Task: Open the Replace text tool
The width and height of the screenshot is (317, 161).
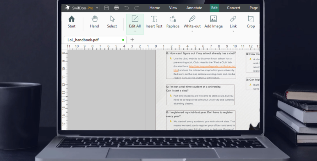Action: pos(173,20)
